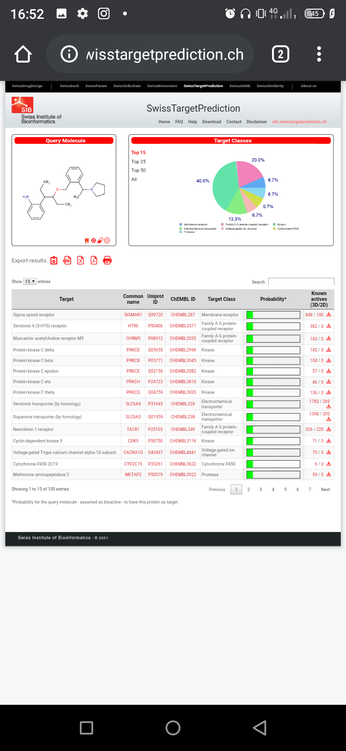Download known actives for METAP2 row
Viewport: 346px width, 751px height.
click(329, 475)
